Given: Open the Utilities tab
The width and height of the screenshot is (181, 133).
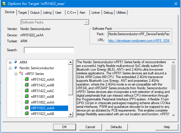Looking at the screenshot, I should (121, 13).
